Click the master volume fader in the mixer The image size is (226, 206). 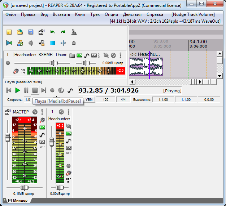[8, 137]
